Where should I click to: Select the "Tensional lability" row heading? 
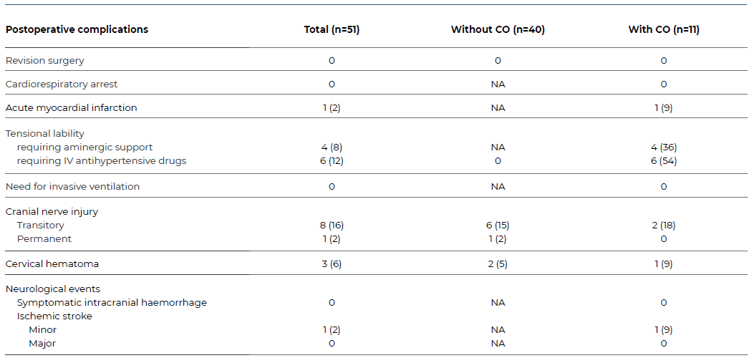(x=44, y=134)
